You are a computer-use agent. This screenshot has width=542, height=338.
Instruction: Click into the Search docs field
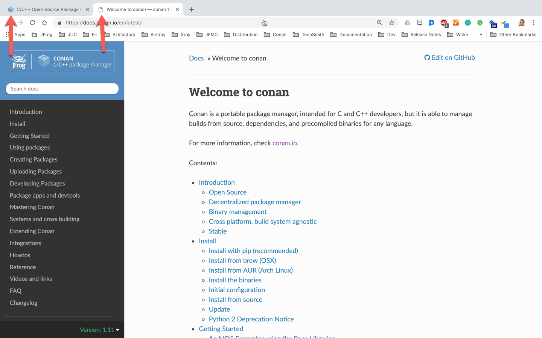[x=62, y=89]
